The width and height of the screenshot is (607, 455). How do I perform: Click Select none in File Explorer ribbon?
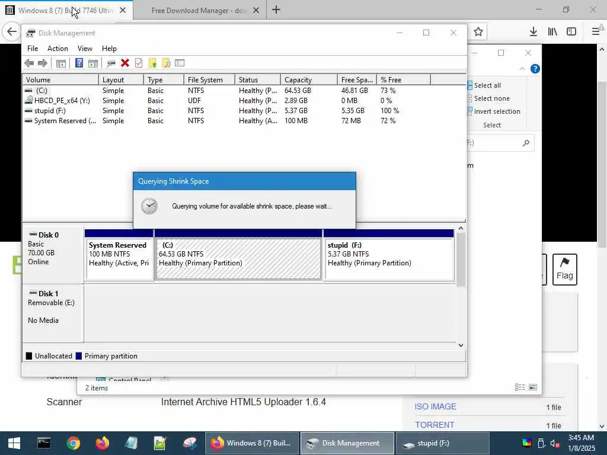tap(488, 98)
